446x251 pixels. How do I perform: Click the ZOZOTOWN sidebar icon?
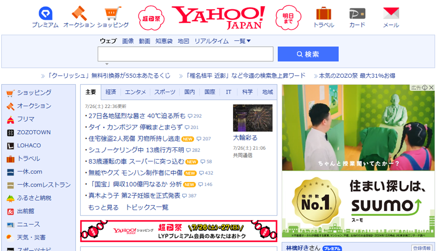[10, 132]
